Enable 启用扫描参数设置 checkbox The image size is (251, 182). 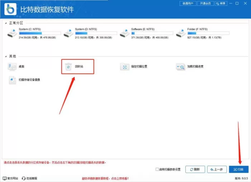pos(157,169)
